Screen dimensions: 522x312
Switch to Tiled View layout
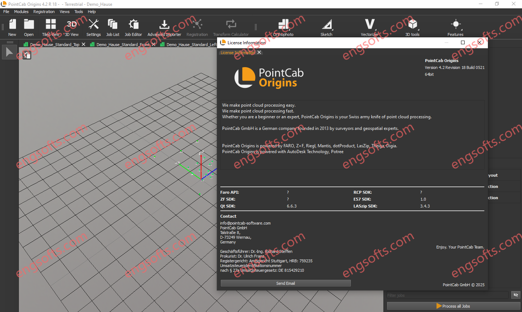click(51, 27)
